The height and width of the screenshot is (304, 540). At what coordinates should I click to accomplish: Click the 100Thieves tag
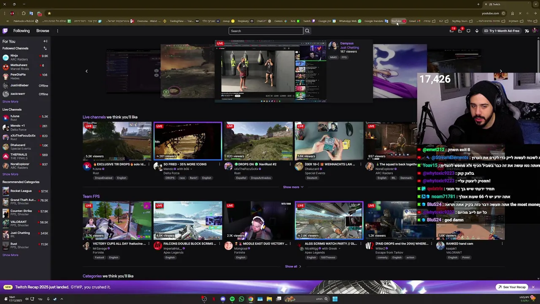click(328, 258)
